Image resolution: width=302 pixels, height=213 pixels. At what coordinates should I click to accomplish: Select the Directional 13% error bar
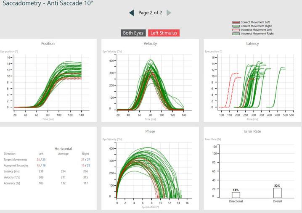236,195
